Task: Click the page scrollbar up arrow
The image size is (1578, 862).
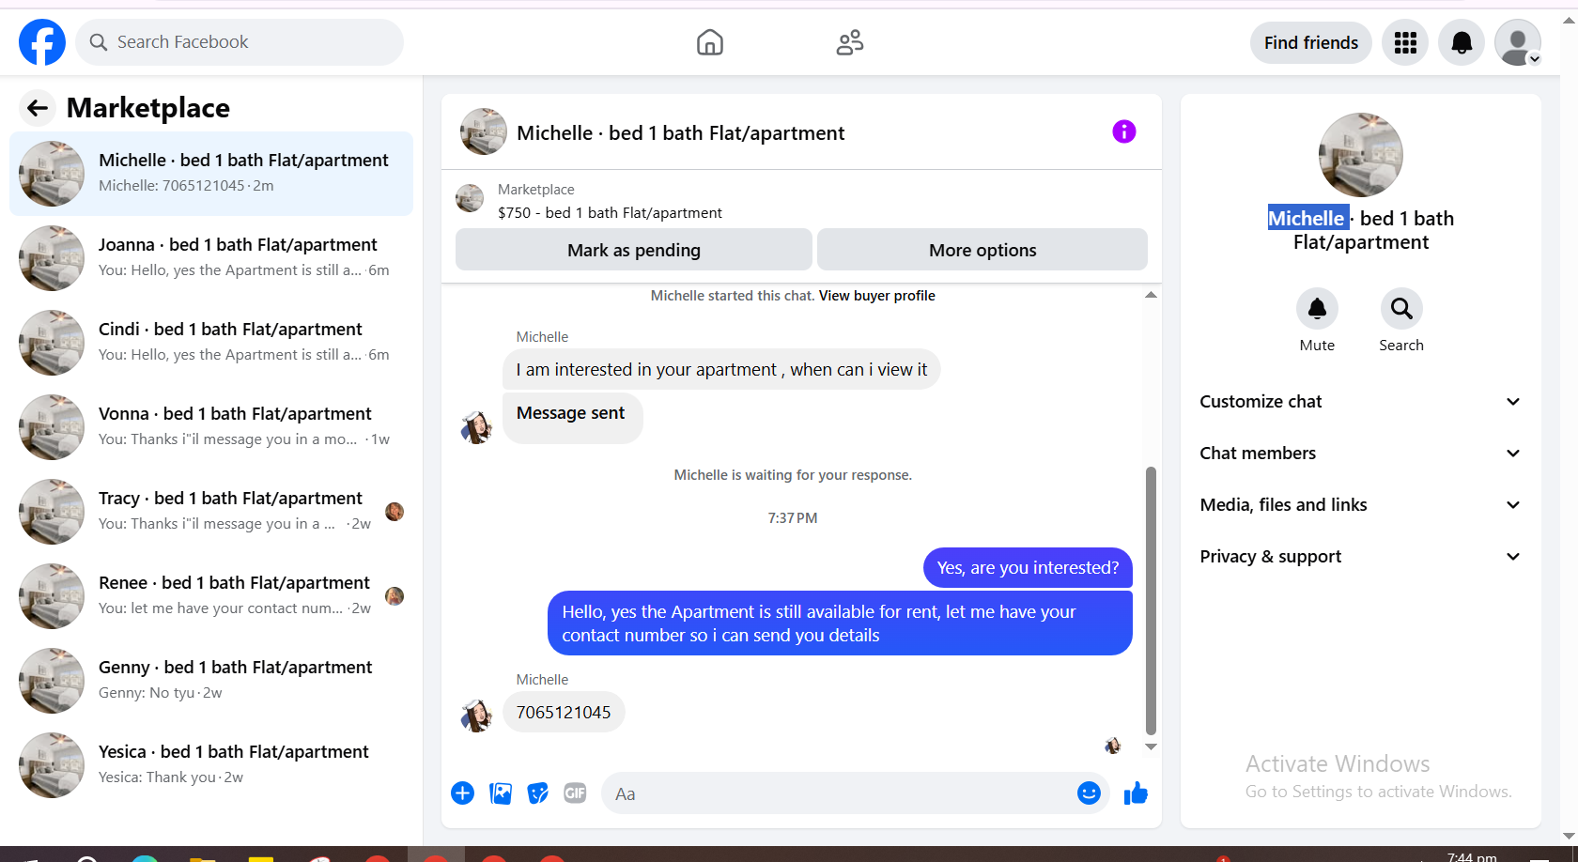Action: pos(1569,20)
